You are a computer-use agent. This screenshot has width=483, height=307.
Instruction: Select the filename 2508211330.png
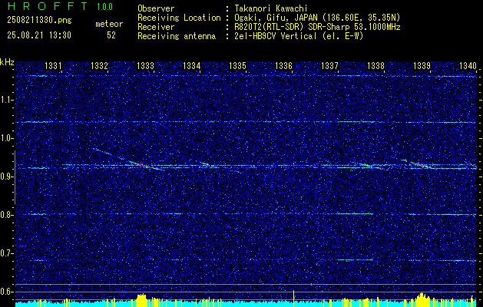pyautogui.click(x=39, y=21)
